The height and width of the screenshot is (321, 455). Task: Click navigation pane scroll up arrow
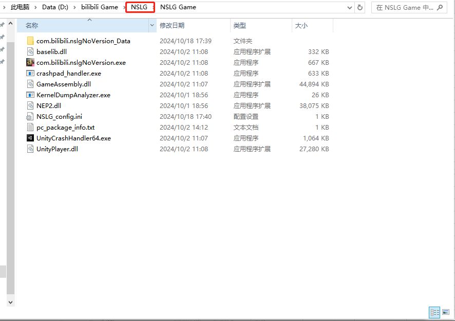pyautogui.click(x=10, y=23)
